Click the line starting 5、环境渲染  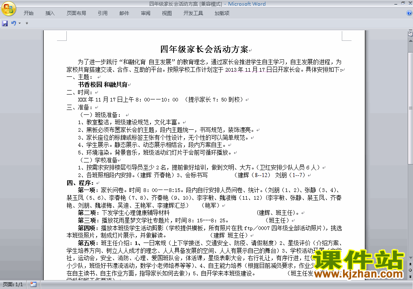point(155,153)
